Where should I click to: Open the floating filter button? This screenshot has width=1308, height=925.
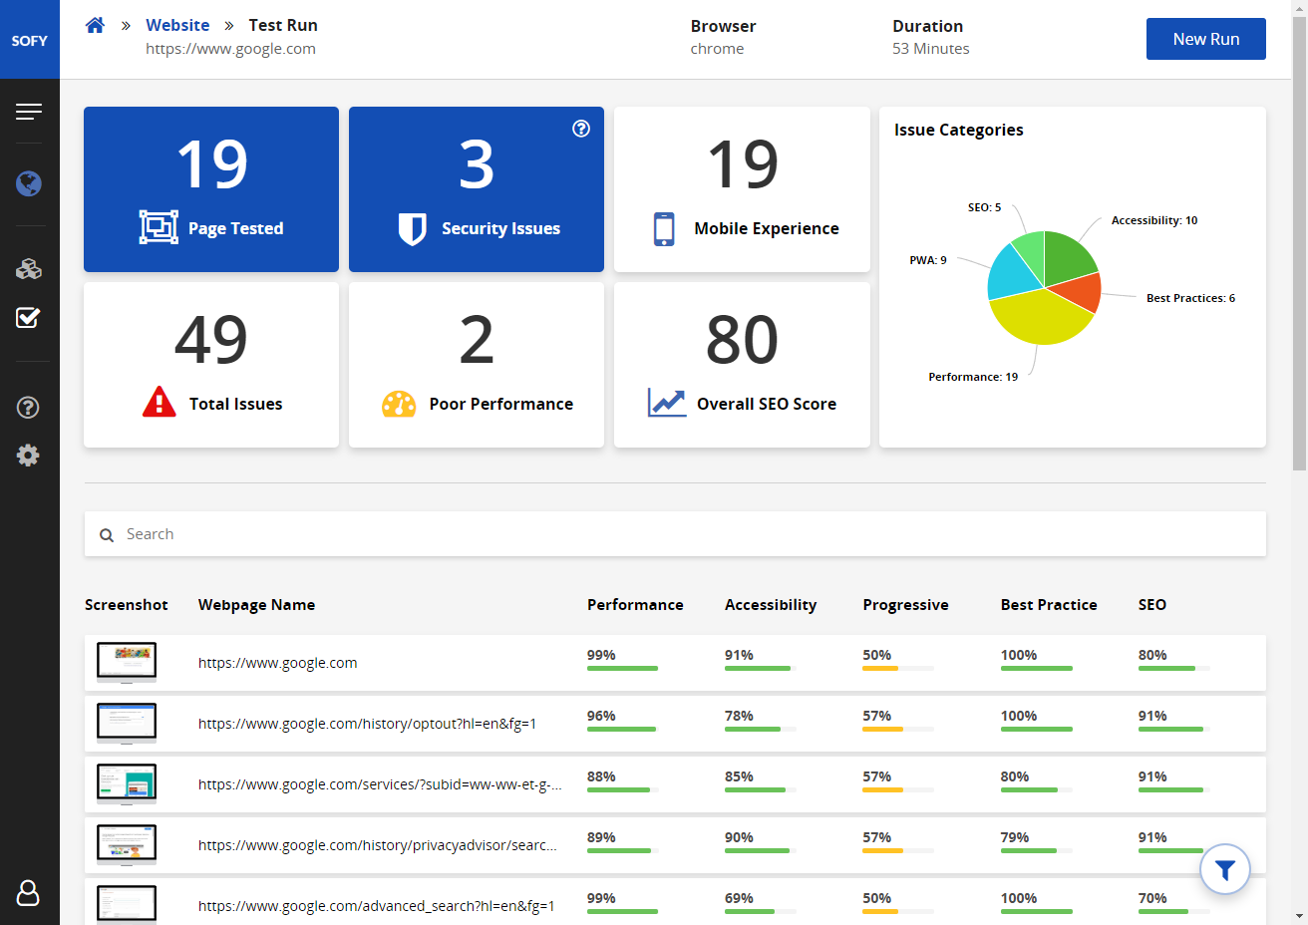click(1225, 870)
